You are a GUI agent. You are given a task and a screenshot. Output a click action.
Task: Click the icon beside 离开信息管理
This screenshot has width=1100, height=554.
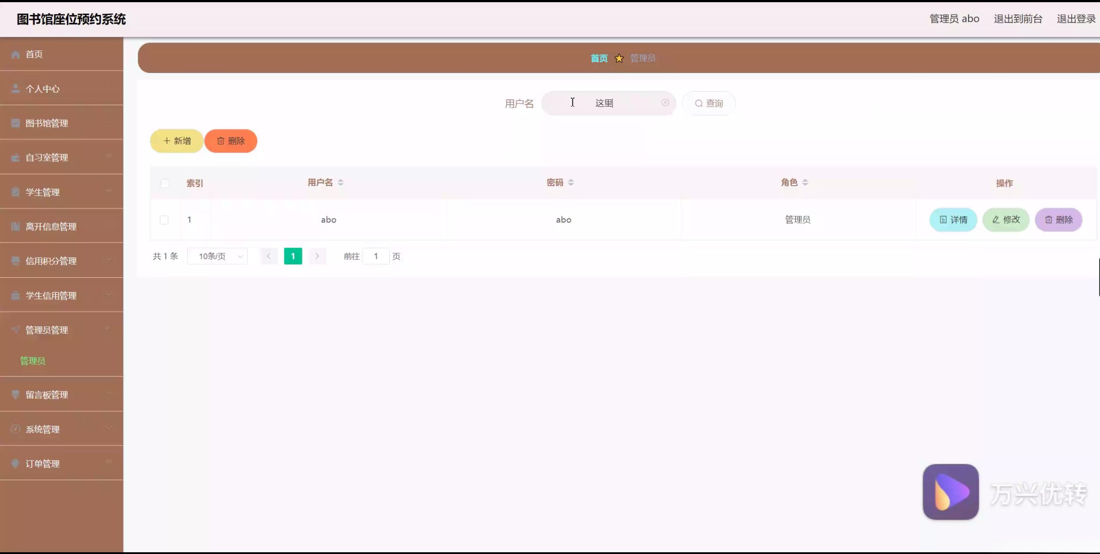click(15, 226)
